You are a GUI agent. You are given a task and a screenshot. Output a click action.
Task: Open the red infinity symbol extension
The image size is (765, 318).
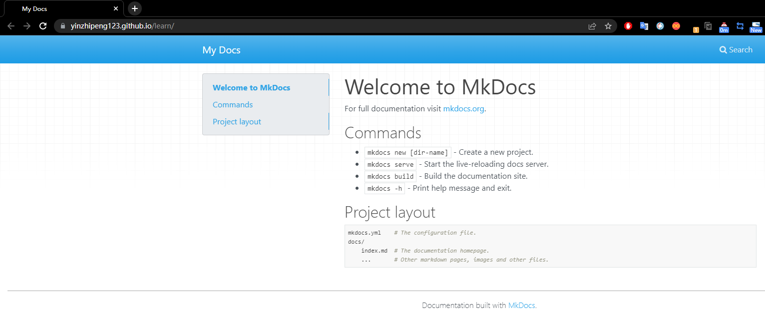[676, 26]
